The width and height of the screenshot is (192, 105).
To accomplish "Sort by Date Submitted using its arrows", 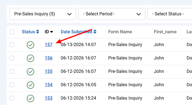I will pos(95,32).
